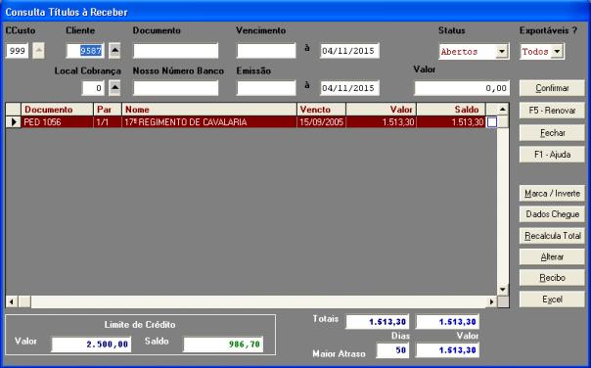
Task: Click the horizontal scrollbar track
Action: (x=258, y=301)
